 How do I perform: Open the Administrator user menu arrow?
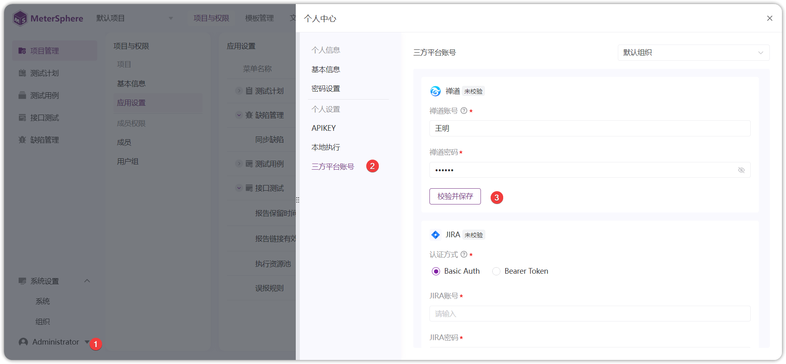pos(87,342)
